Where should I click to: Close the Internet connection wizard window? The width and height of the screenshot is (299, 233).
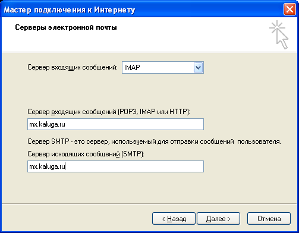tap(289, 10)
